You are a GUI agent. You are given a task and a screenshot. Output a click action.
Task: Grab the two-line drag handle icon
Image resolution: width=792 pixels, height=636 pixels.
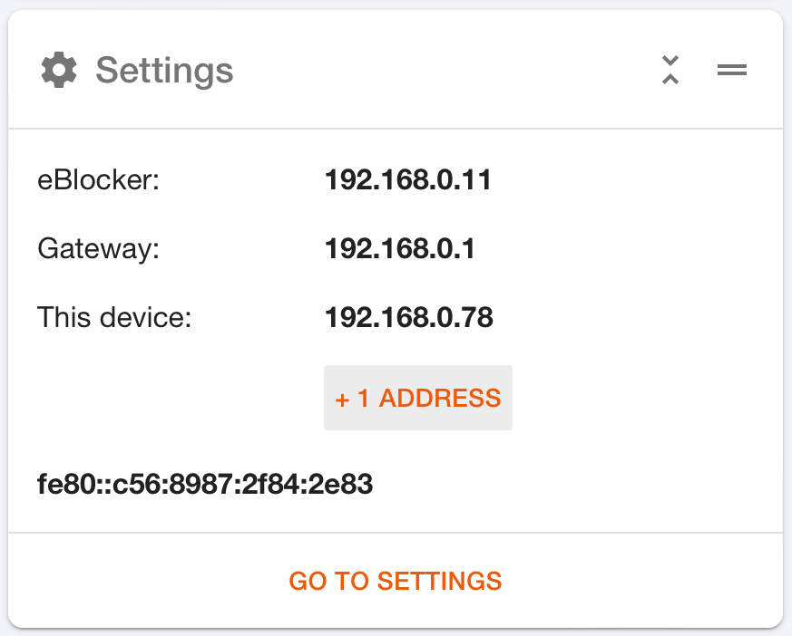732,70
